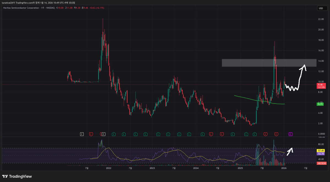Viewport: 330px width, 182px height.
Task: Click the 2026 label on time axis
Action: click(284, 168)
